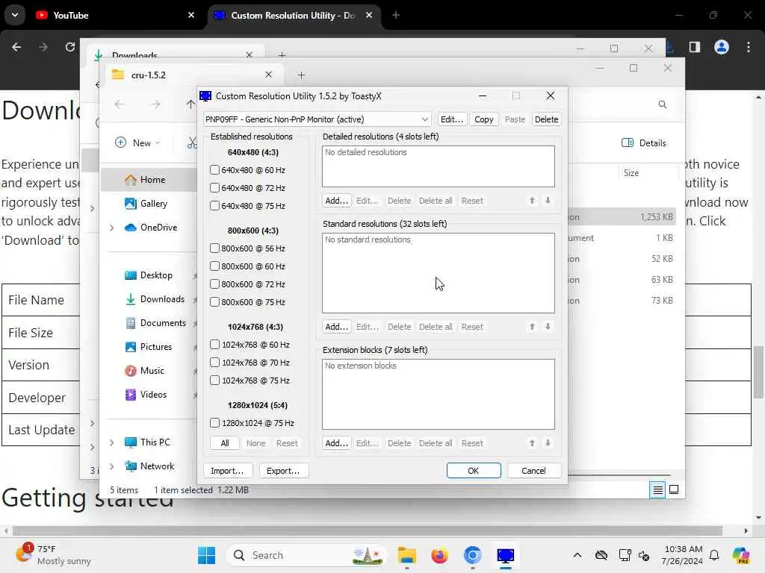Expand the Network tree node
Image resolution: width=765 pixels, height=573 pixels.
(112, 466)
